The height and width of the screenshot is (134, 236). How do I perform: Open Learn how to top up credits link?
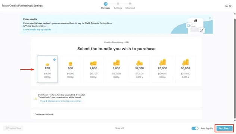[37, 29]
